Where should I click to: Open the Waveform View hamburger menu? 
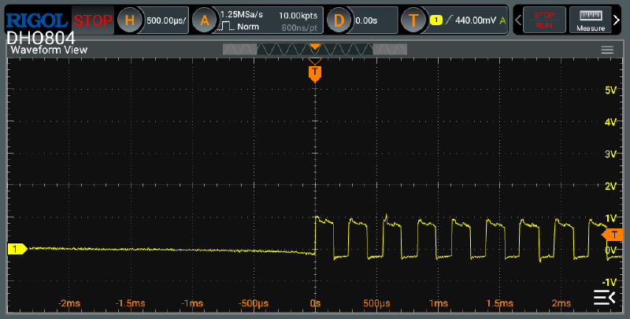607,50
